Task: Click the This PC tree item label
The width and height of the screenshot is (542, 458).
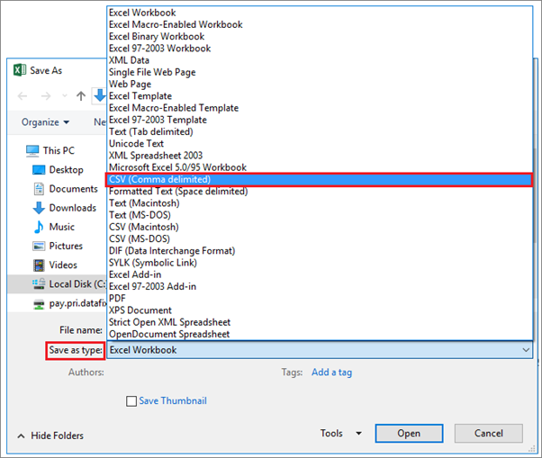Action: pyautogui.click(x=59, y=150)
